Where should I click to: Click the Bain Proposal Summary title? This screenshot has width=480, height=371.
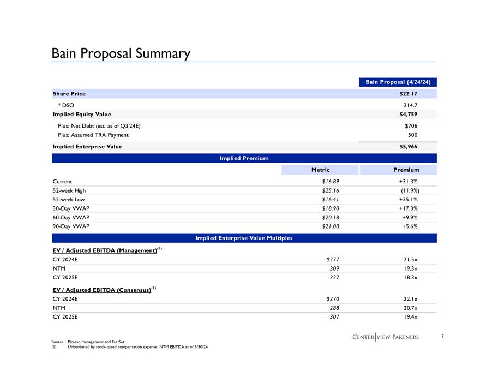point(121,53)
